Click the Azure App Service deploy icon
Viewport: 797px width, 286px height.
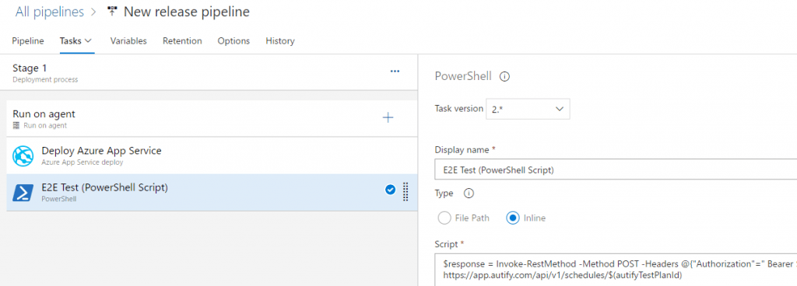(x=23, y=155)
